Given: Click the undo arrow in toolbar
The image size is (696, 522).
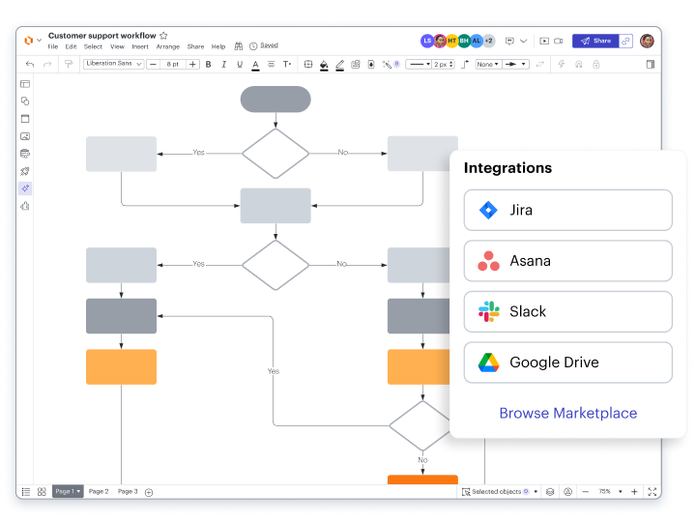Looking at the screenshot, I should pyautogui.click(x=30, y=65).
